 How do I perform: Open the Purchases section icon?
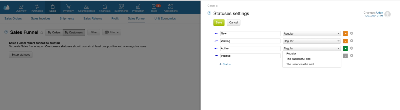pos(37,7)
